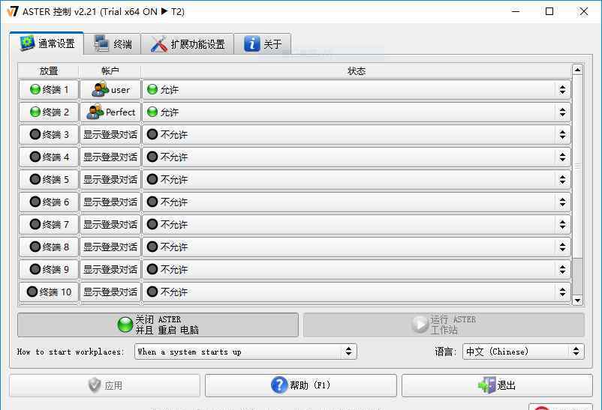Open How to start workplaces dropdown

point(245,352)
